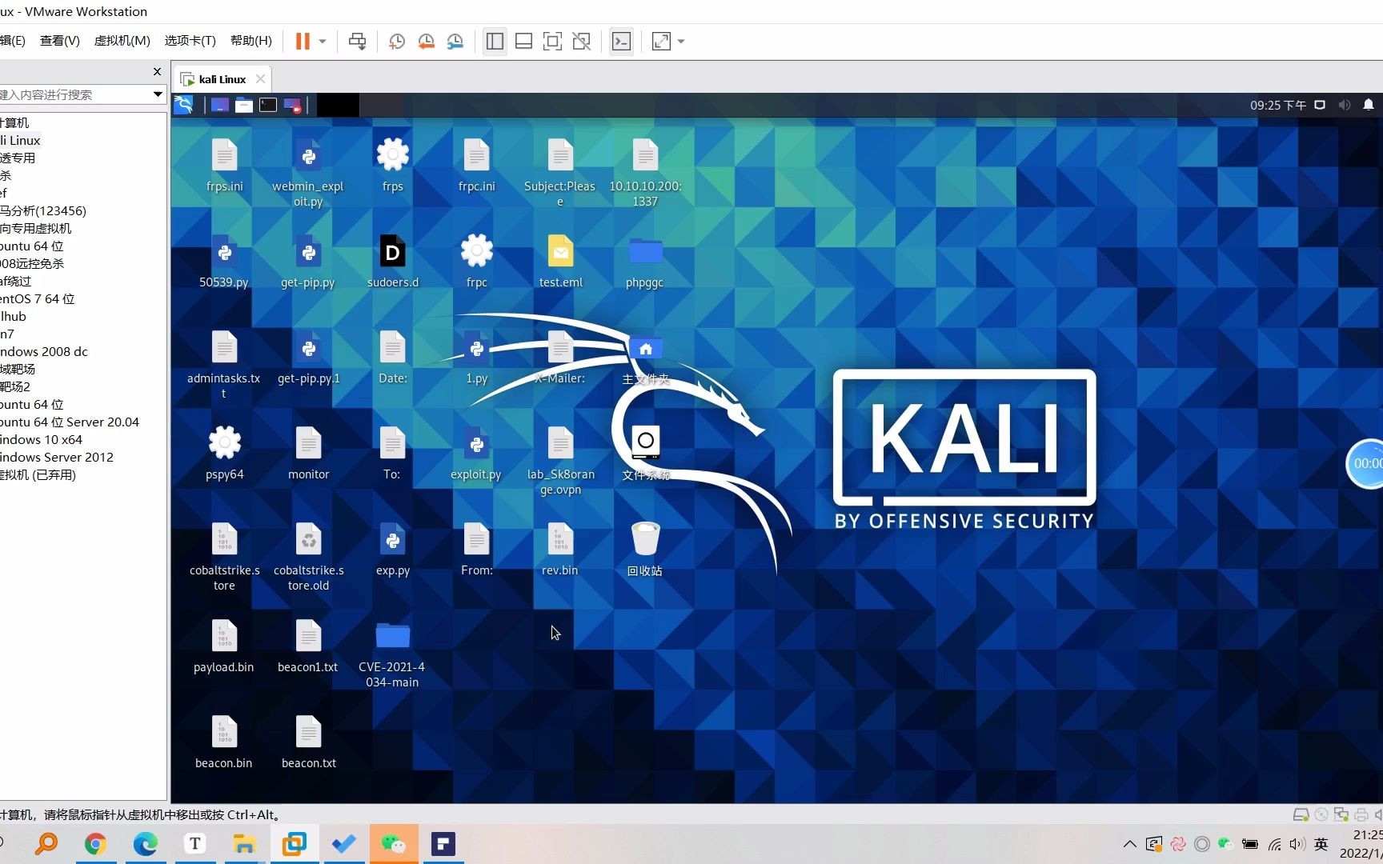Image resolution: width=1383 pixels, height=864 pixels.
Task: Send Ctrl+Alt+Del via VMware toolbar icon
Action: point(357,41)
